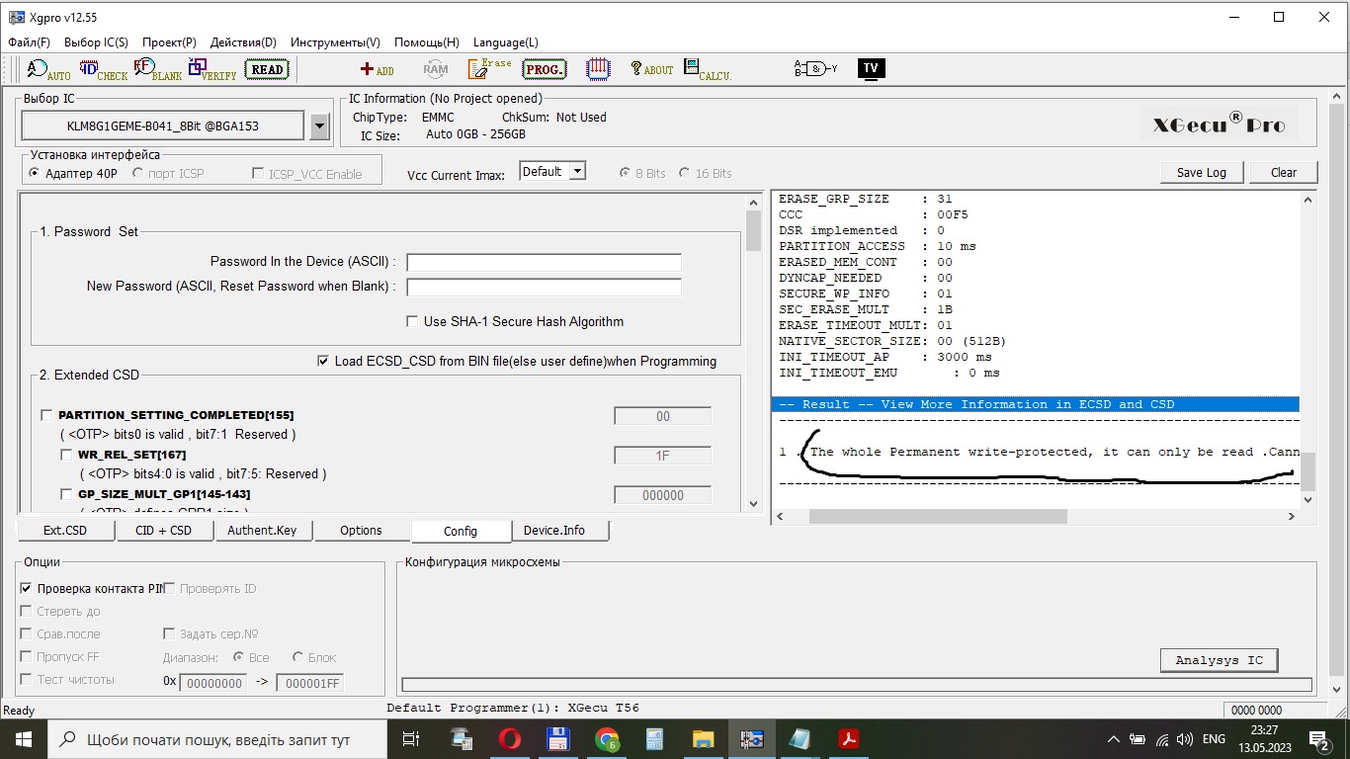Click the Save Log button
The image size is (1350, 759).
[x=1201, y=172]
